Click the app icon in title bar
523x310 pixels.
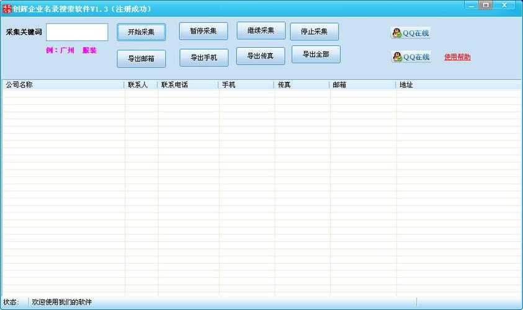(x=7, y=9)
